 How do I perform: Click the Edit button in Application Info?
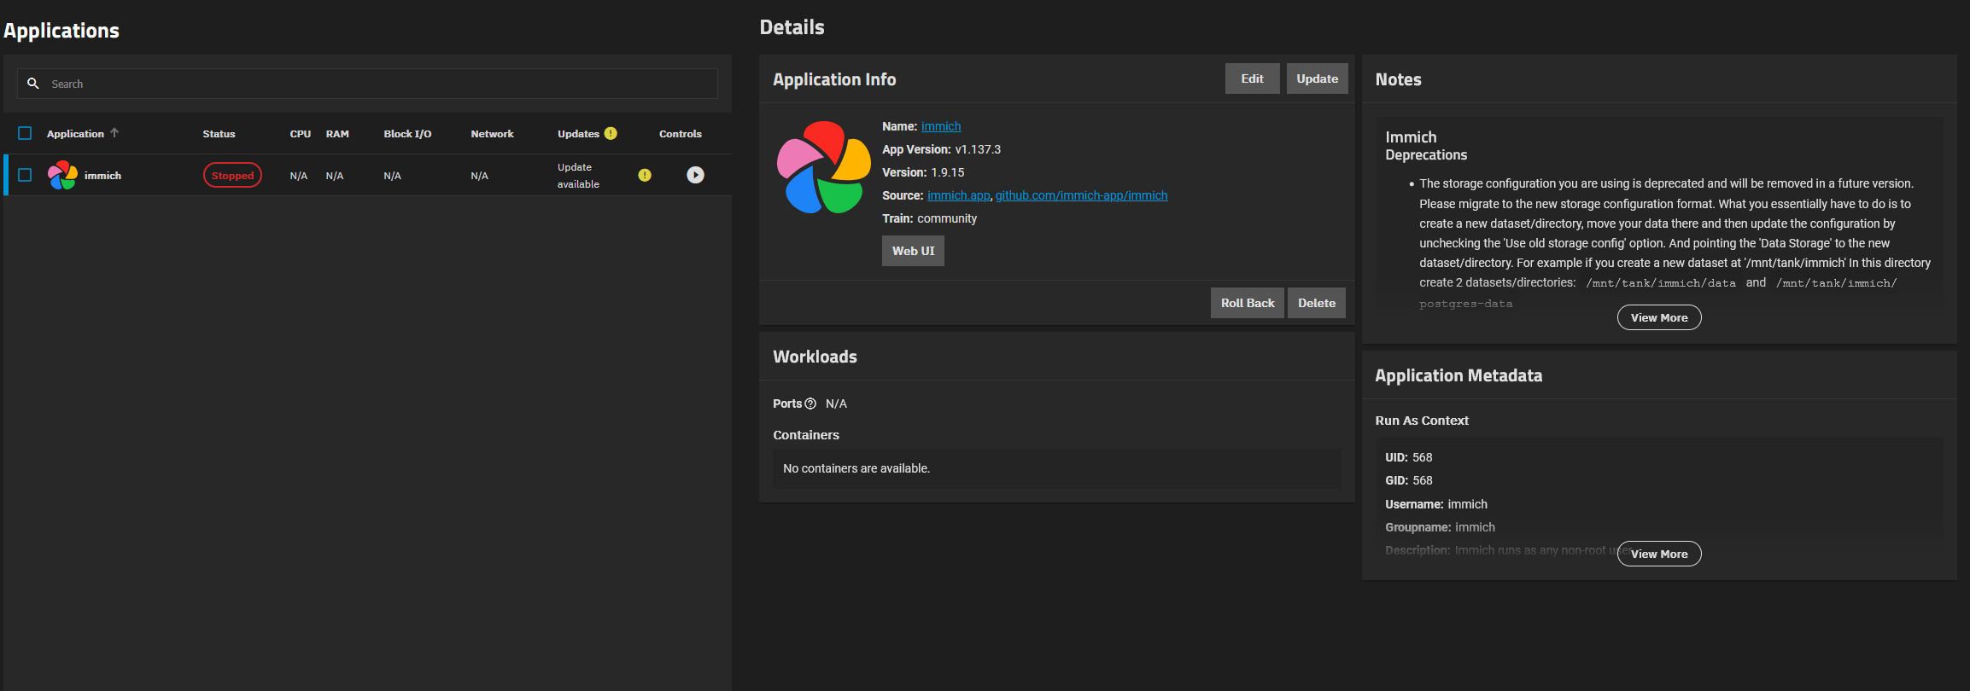pyautogui.click(x=1252, y=78)
